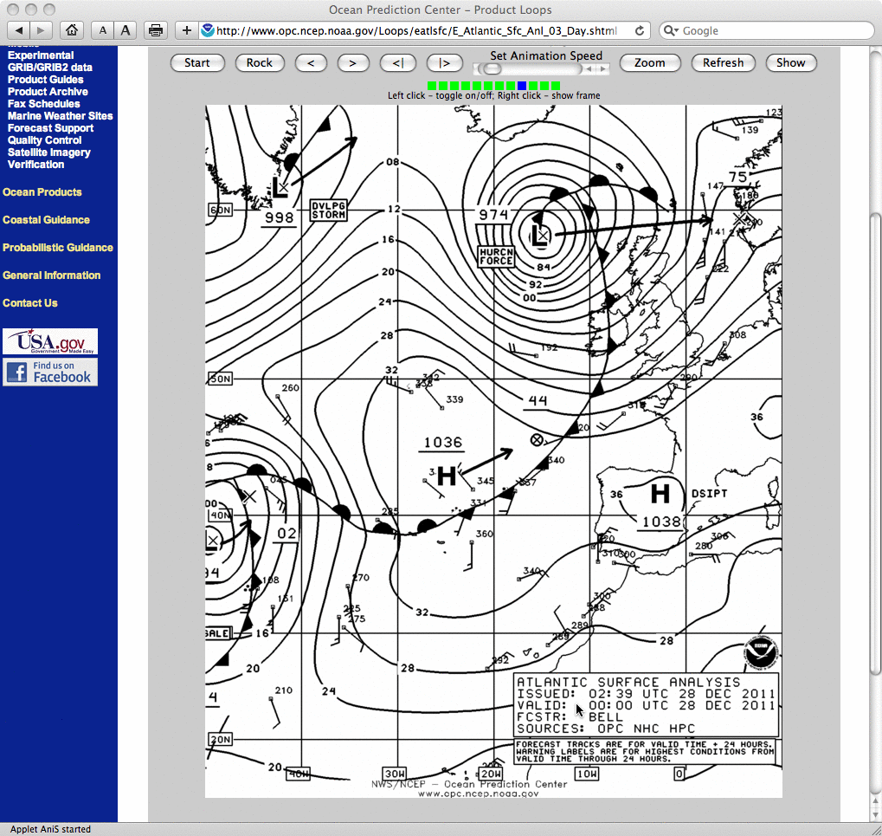Toggle the second green frame square
The image size is (882, 836).
tap(443, 86)
